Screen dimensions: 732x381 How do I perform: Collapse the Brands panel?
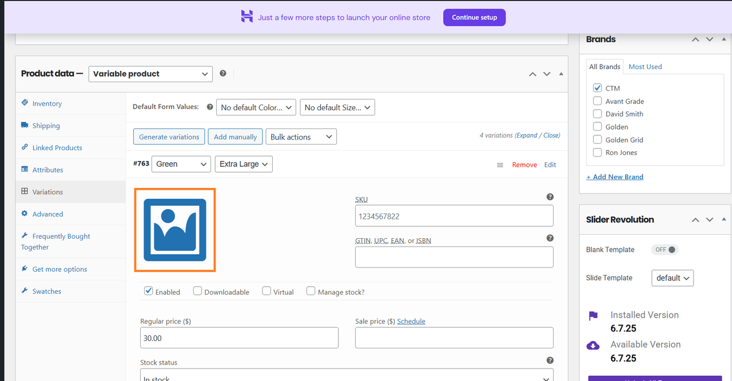tap(724, 39)
